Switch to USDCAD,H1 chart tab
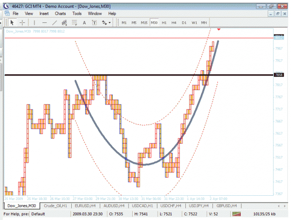Image resolution: width=291 pixels, height=220 pixels. 142,206
